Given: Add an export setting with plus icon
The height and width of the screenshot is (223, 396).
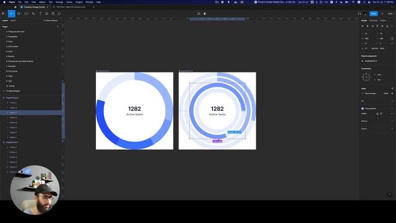Looking at the screenshot, I should click(x=392, y=129).
